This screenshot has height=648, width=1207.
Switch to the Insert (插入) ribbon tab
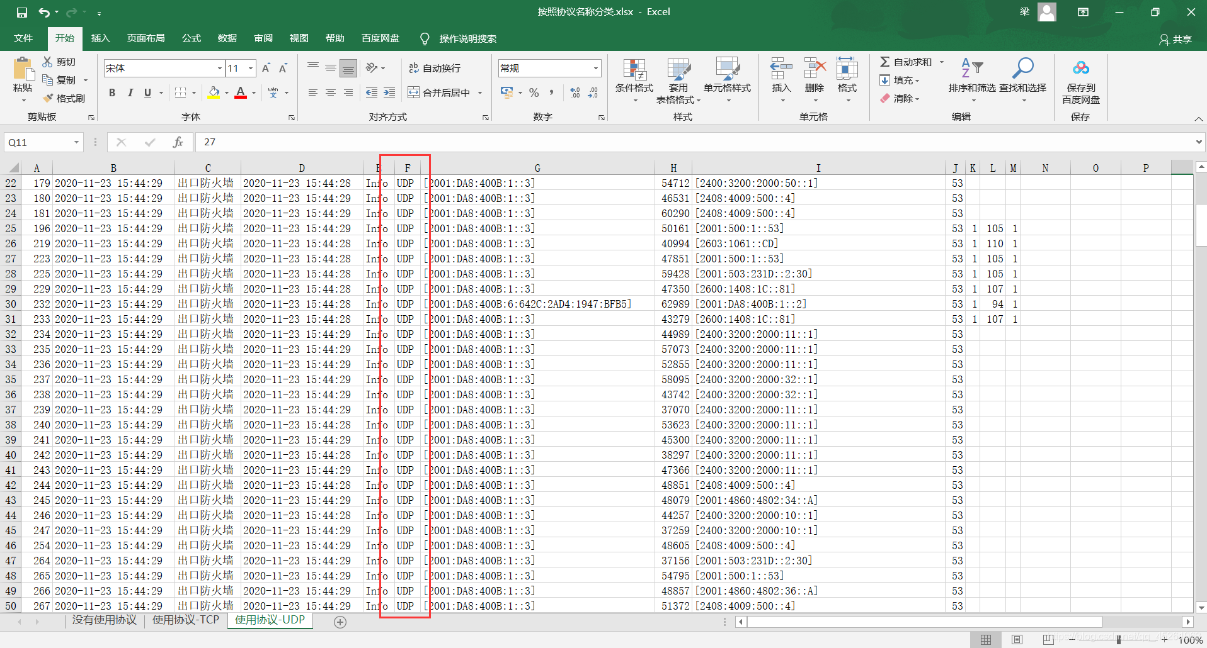point(100,38)
